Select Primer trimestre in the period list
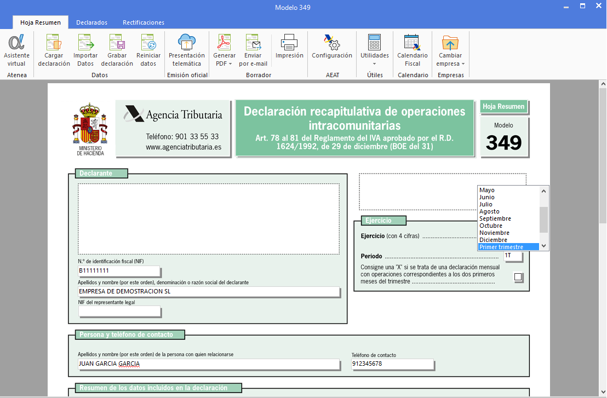 (509, 247)
